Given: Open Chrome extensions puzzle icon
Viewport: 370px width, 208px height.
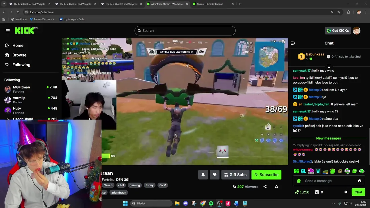Looking at the screenshot, I should pyautogui.click(x=348, y=12).
